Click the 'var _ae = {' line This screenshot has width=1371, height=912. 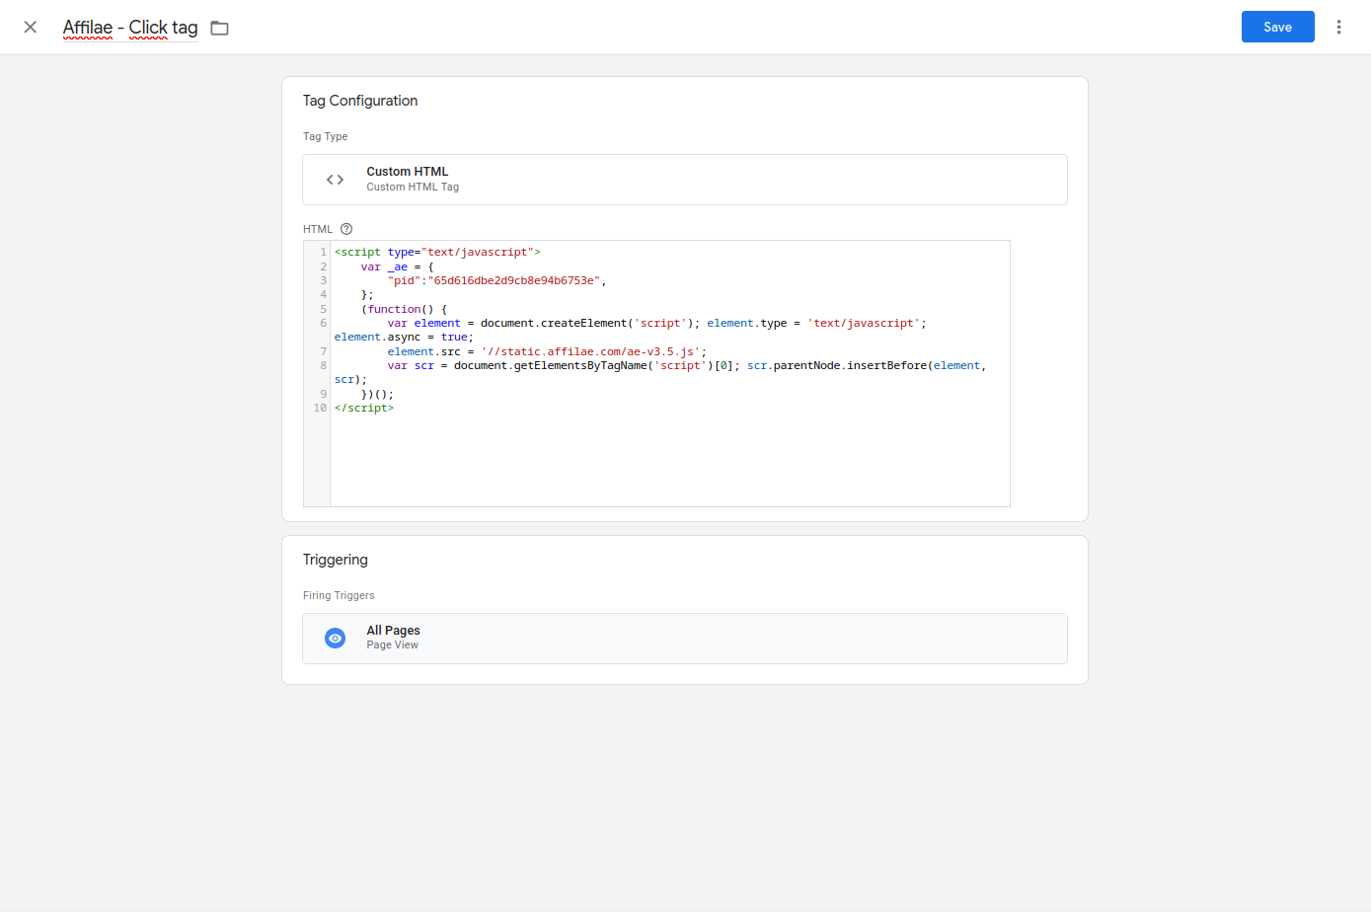397,266
